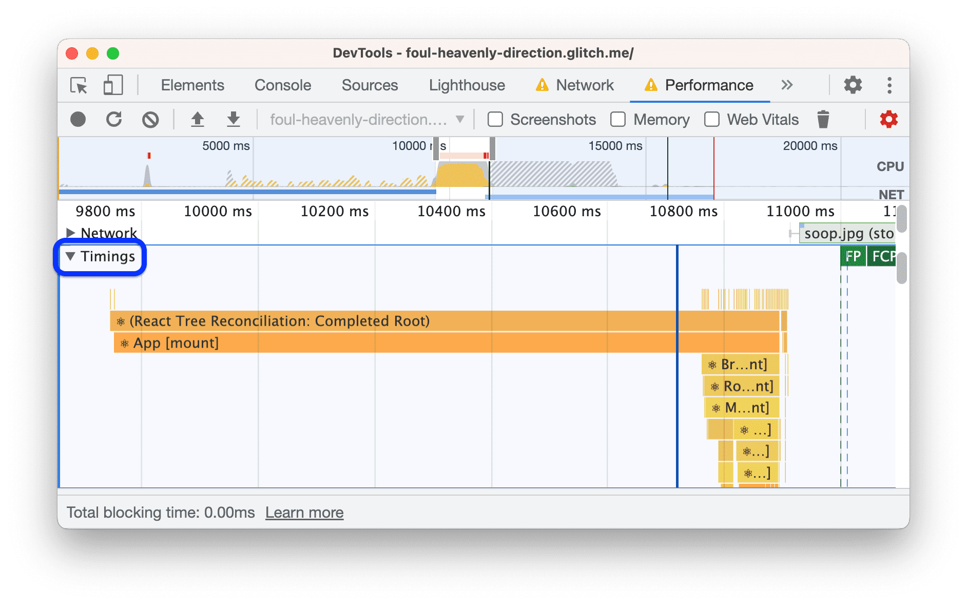
Task: Open the Learn more link
Action: point(304,513)
